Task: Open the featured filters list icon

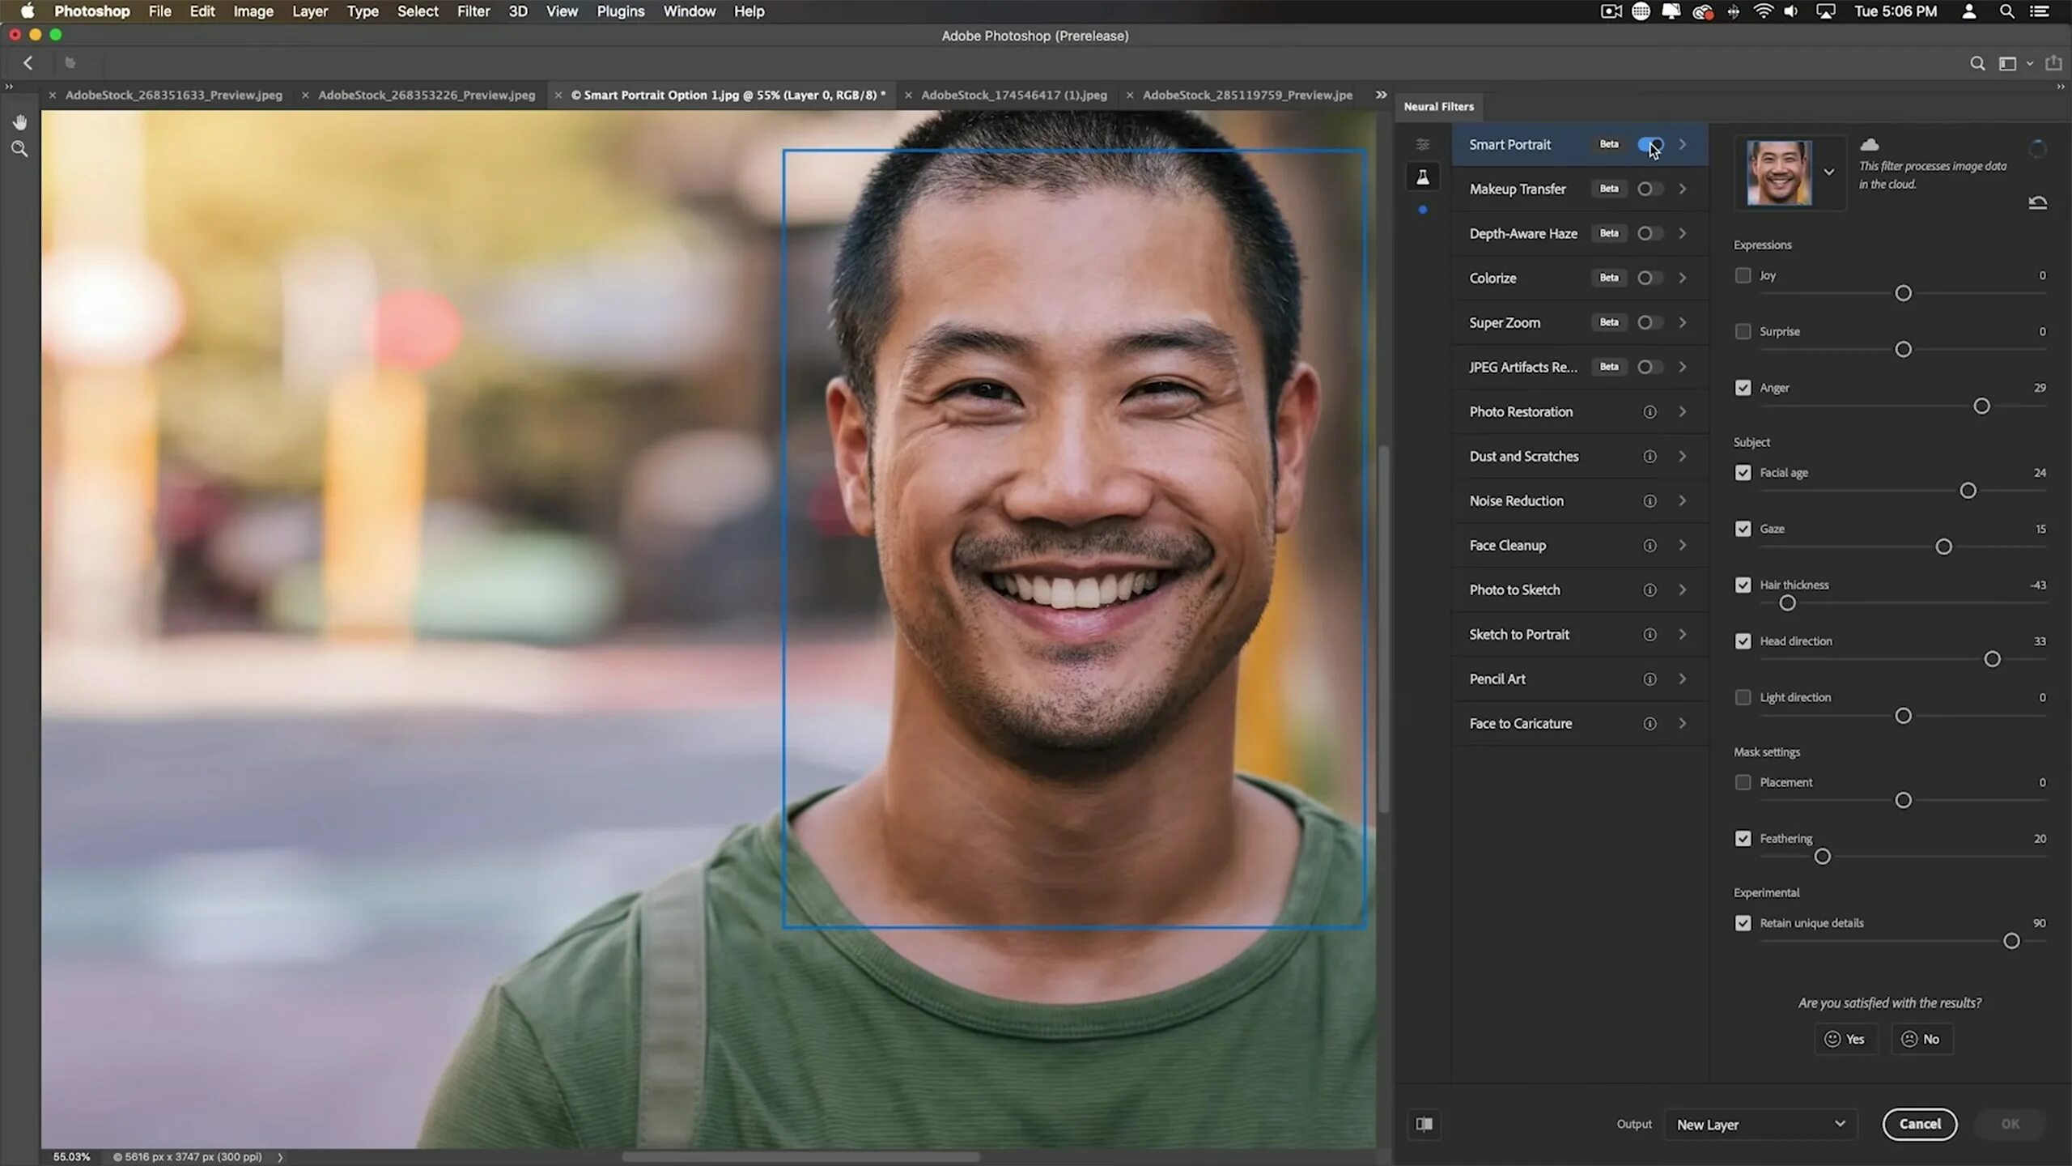Action: click(x=1423, y=144)
